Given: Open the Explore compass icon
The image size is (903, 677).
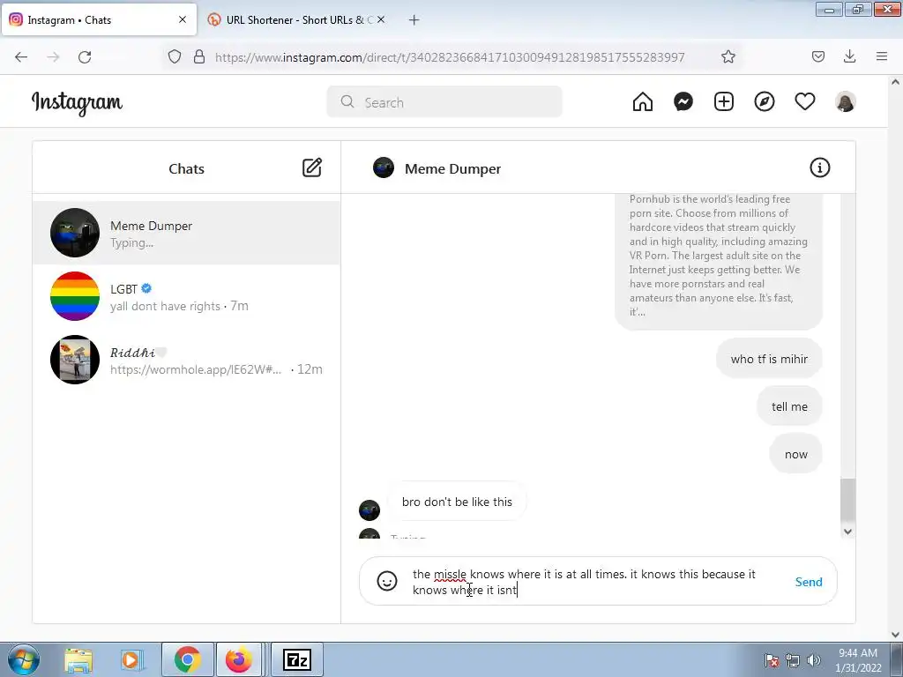Looking at the screenshot, I should 765,102.
